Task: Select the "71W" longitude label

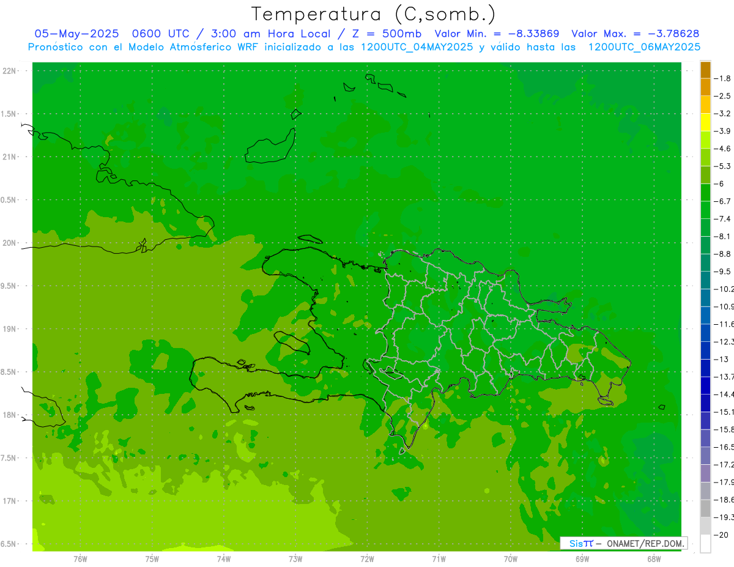Action: coord(439,558)
